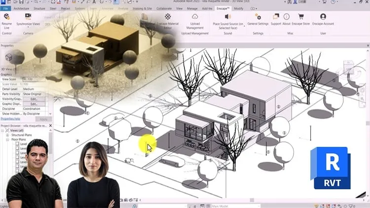Image resolution: width=370 pixels, height=208 pixels.
Task: Open the Manage ribbon tab
Action: [x=192, y=8]
